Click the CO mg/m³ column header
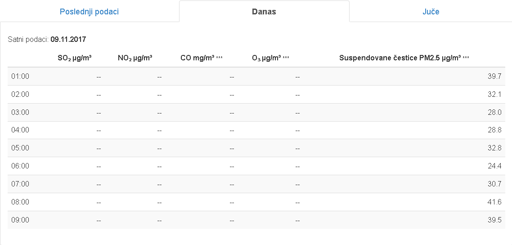The width and height of the screenshot is (512, 245). [202, 58]
